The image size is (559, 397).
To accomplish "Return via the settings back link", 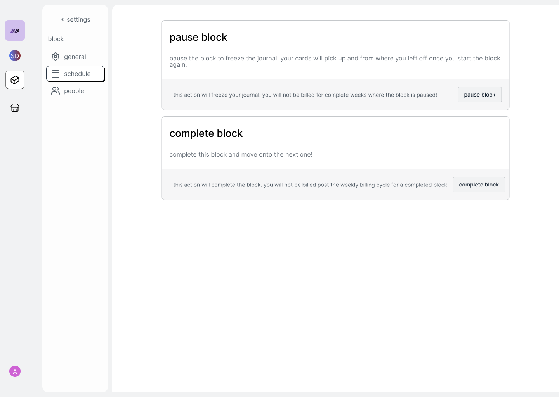I will [78, 19].
